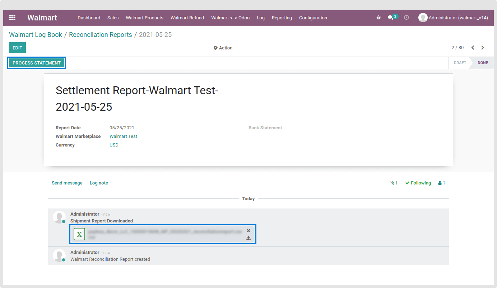Open the Administrator user menu
This screenshot has height=288, width=497.
click(453, 18)
